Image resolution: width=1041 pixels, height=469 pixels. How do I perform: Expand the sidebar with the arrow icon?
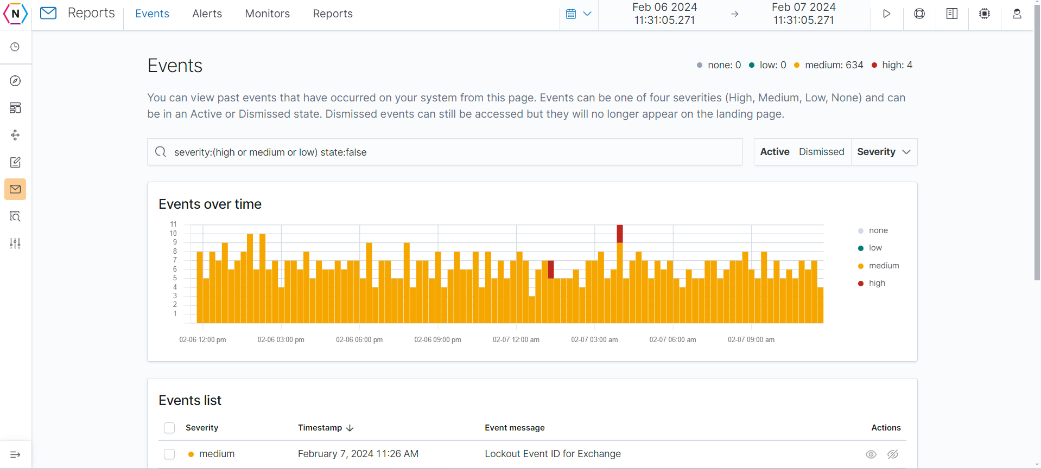(x=15, y=454)
